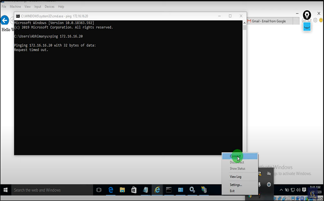Open Task View from the taskbar
324x201 pixels.
point(99,190)
